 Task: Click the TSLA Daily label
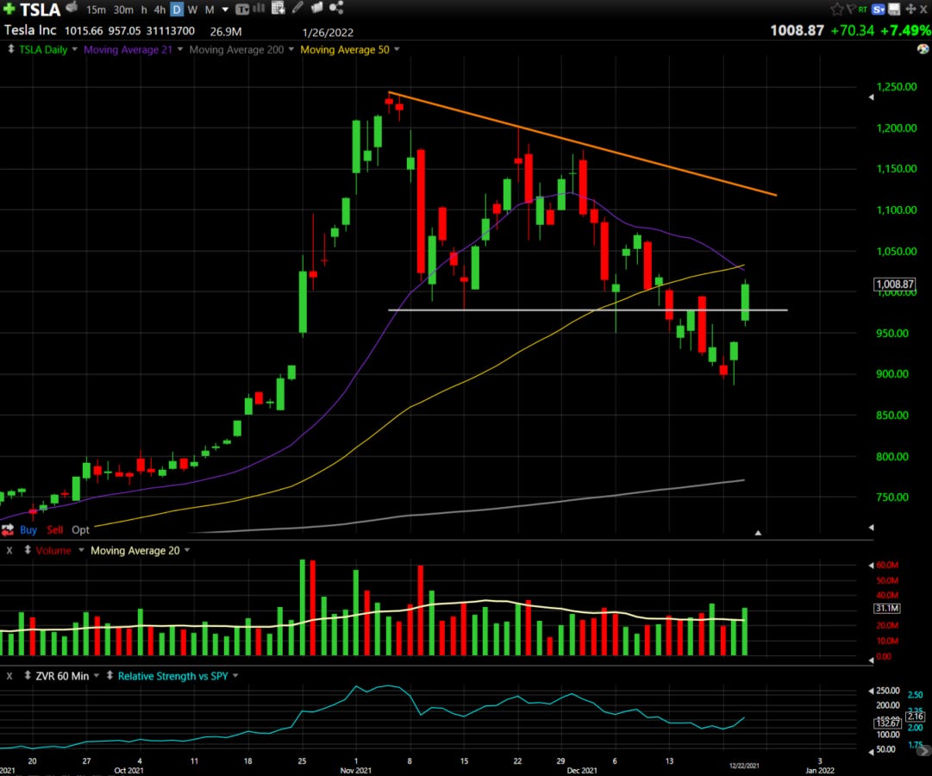click(x=43, y=50)
